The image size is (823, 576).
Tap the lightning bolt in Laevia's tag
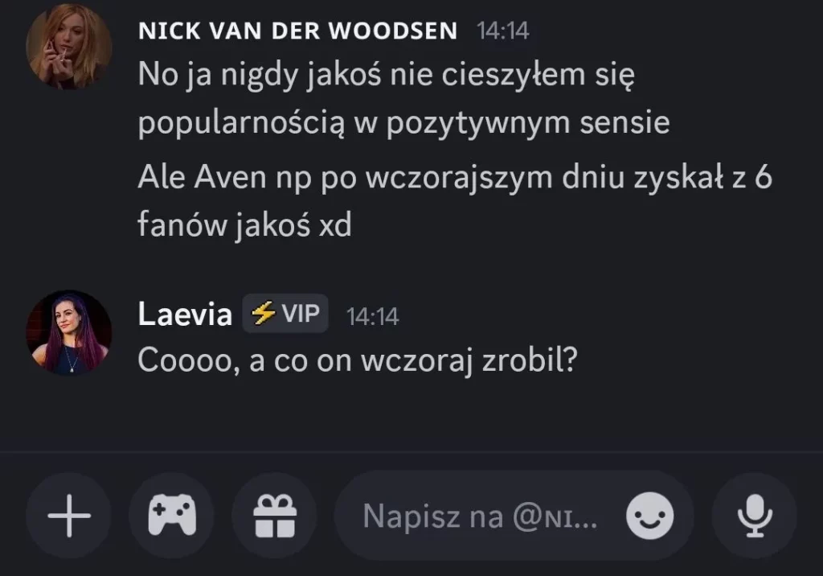click(x=263, y=313)
